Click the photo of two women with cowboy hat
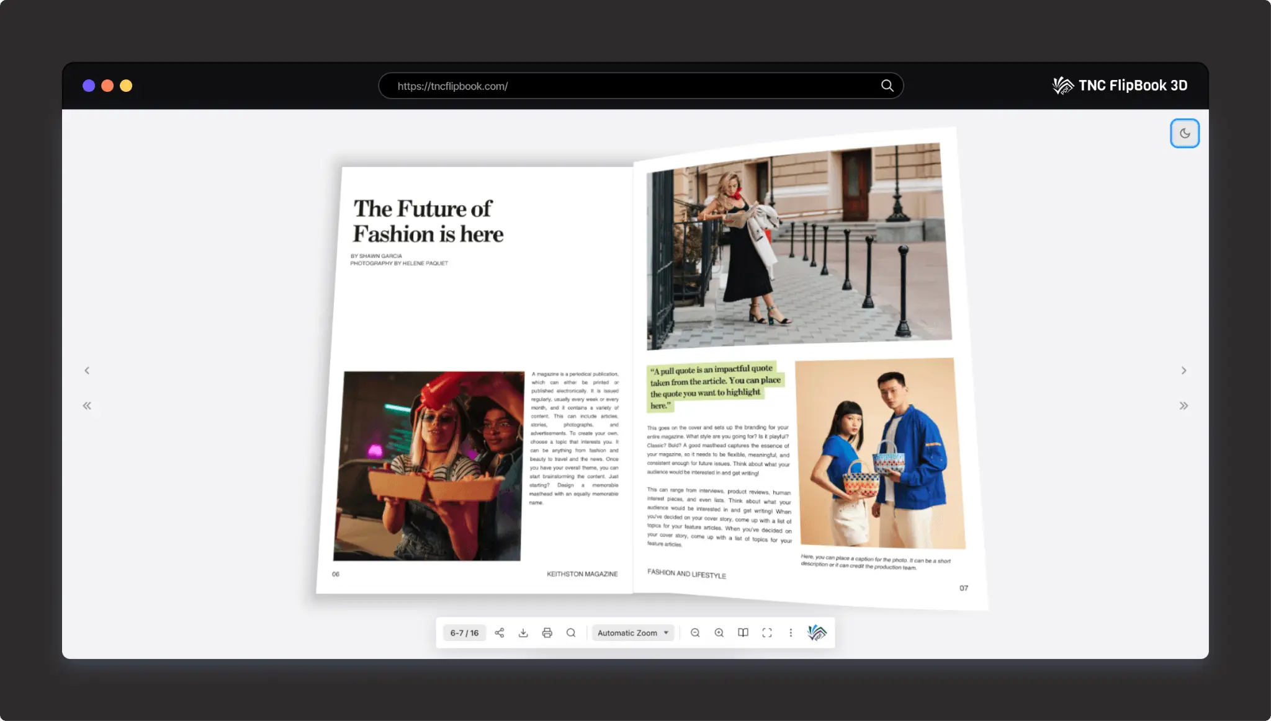 tap(429, 466)
